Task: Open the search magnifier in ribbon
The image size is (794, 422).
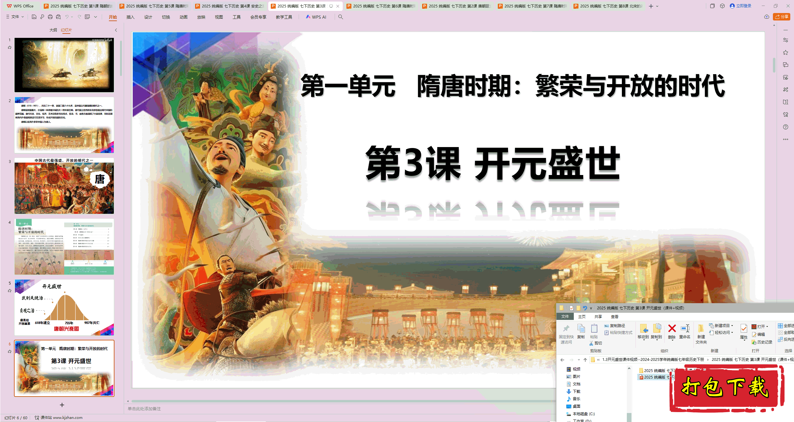Action: pos(341,17)
